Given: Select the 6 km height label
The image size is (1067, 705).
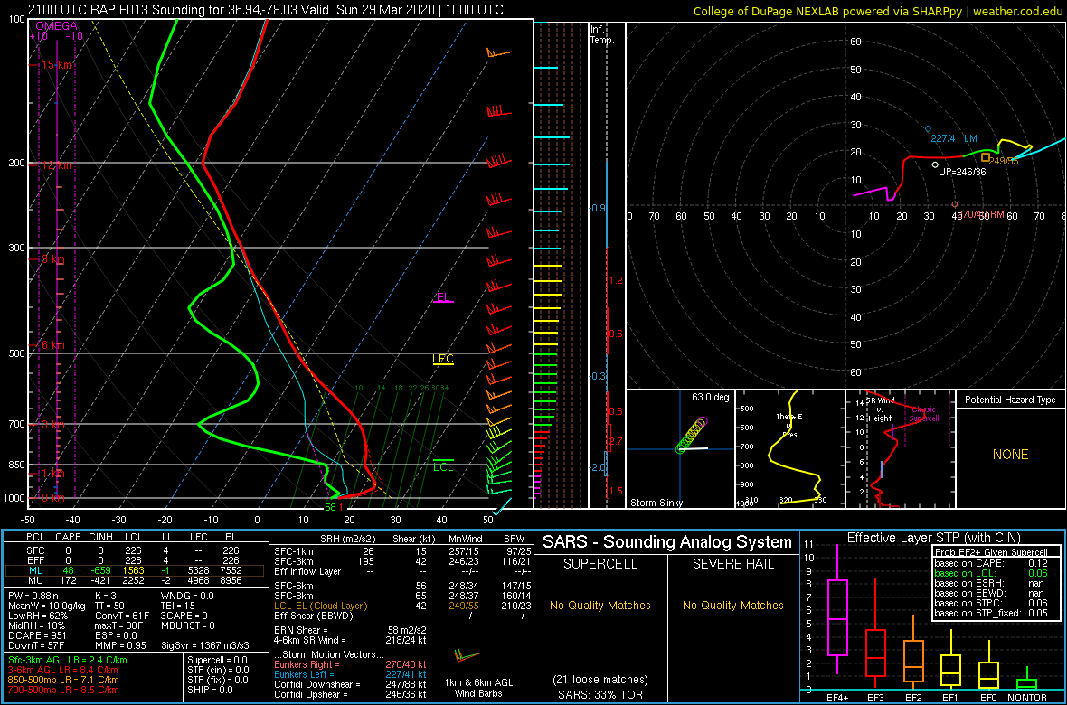Looking at the screenshot, I should click(53, 345).
